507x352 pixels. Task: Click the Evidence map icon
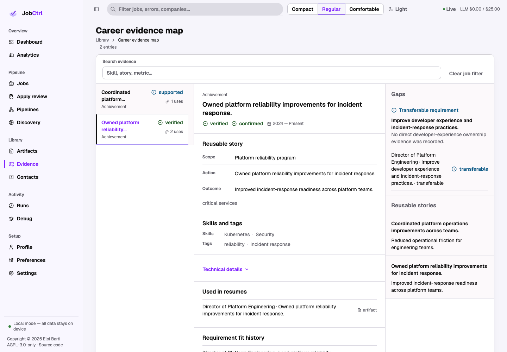point(11,164)
